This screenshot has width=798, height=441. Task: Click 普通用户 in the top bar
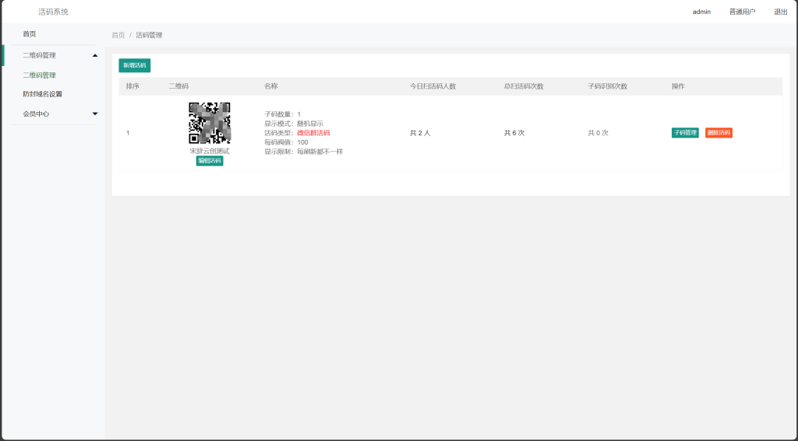coord(742,12)
